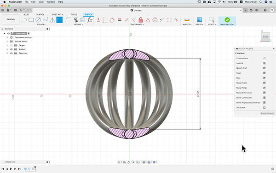Expand Document Settings tree node
Viewport: 276px width, 173px height.
(x=7, y=37)
